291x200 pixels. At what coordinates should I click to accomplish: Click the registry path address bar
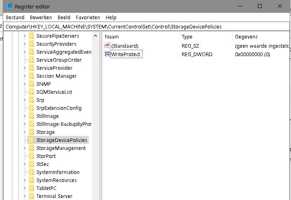point(160,26)
